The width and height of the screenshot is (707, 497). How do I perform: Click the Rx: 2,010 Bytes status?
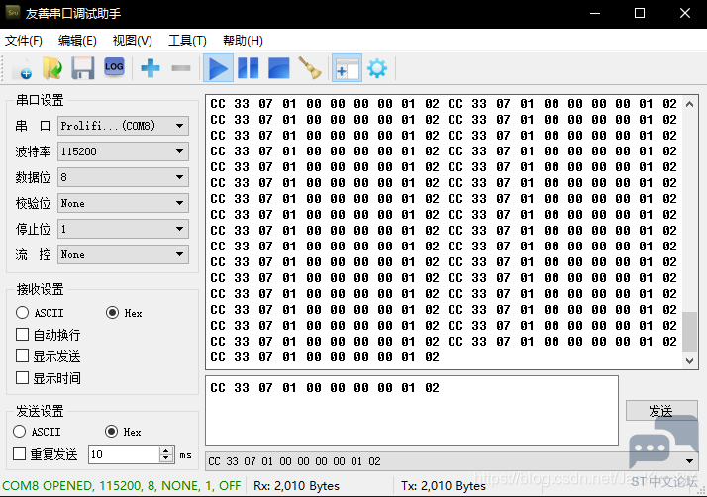click(296, 486)
